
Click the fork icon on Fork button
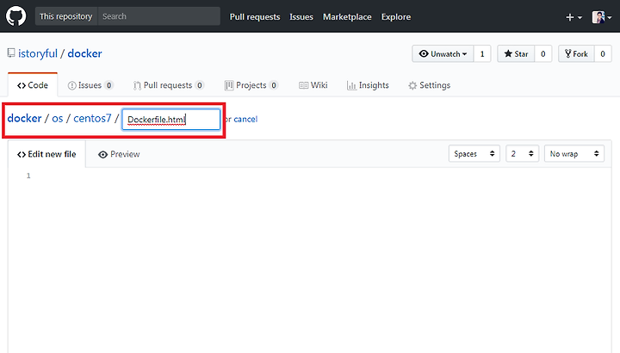(567, 53)
